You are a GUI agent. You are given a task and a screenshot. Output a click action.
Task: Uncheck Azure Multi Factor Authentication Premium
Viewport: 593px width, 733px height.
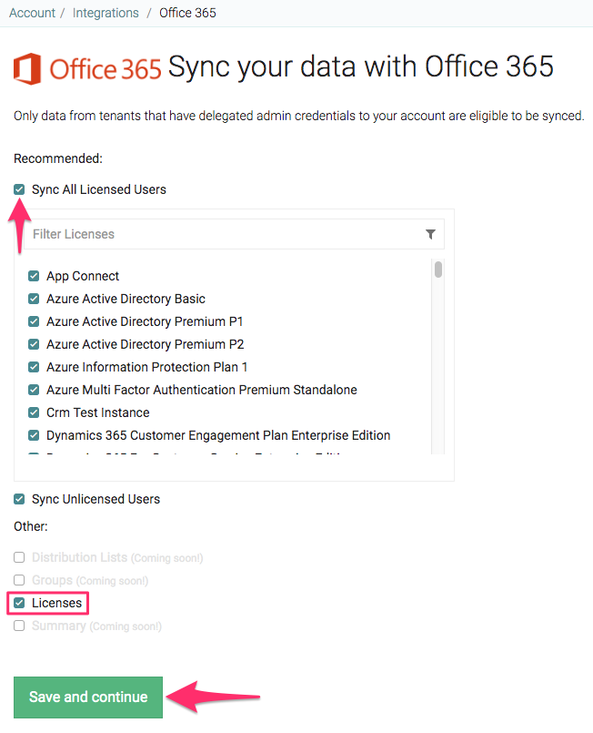(x=34, y=390)
